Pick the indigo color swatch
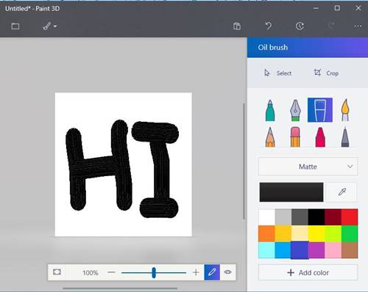The image size is (368, 292). tap(300, 250)
